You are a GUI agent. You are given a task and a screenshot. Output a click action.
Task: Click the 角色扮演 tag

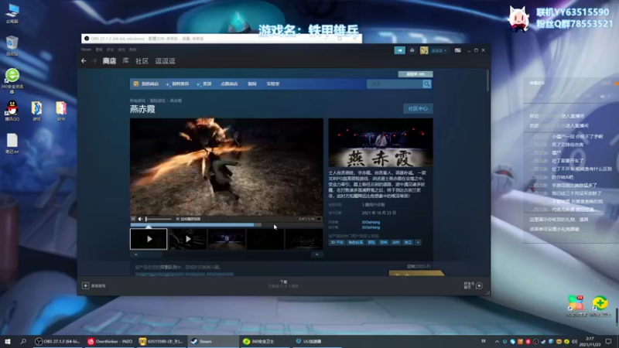pyautogui.click(x=356, y=242)
